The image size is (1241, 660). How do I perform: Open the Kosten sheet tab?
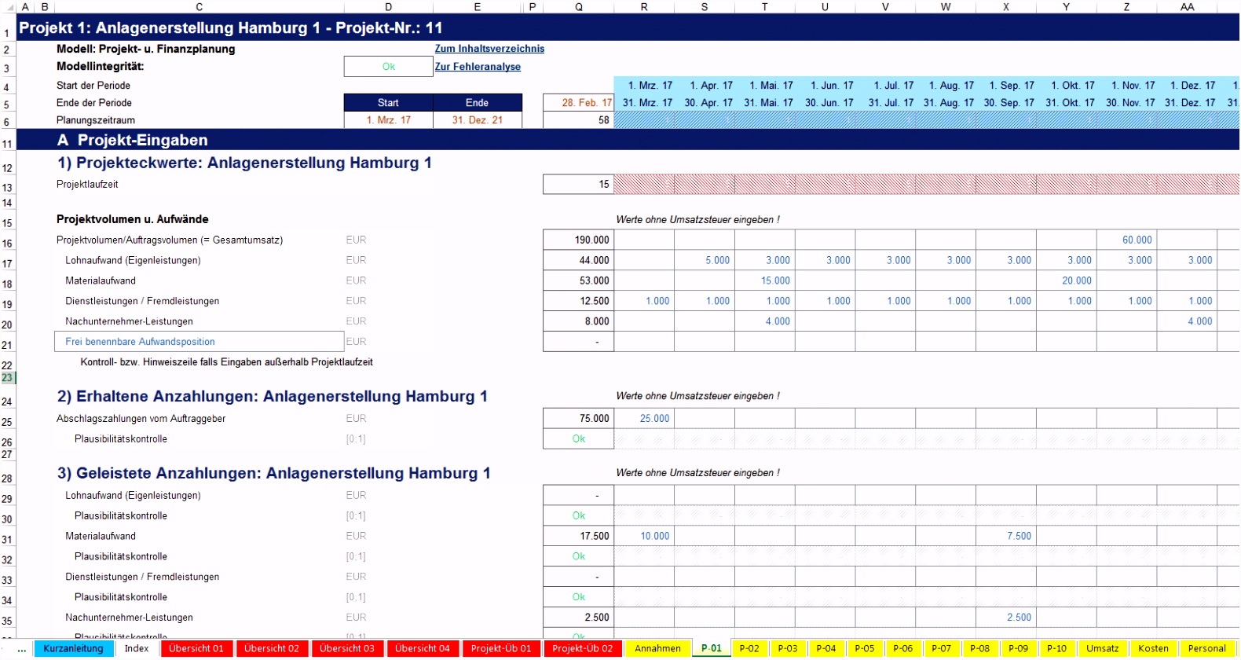1153,648
